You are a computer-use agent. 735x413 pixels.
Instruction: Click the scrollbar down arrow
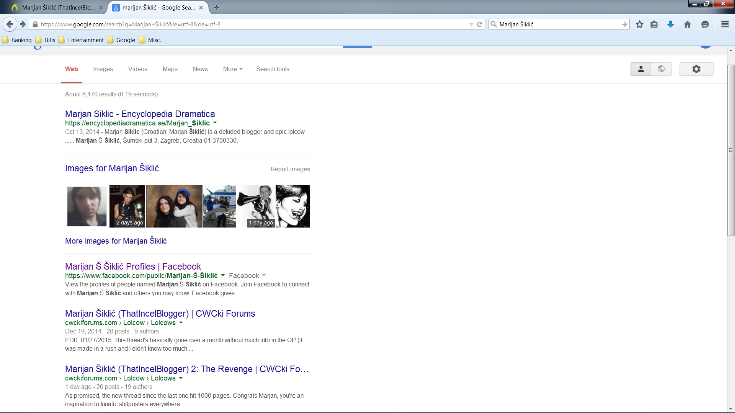point(731,409)
